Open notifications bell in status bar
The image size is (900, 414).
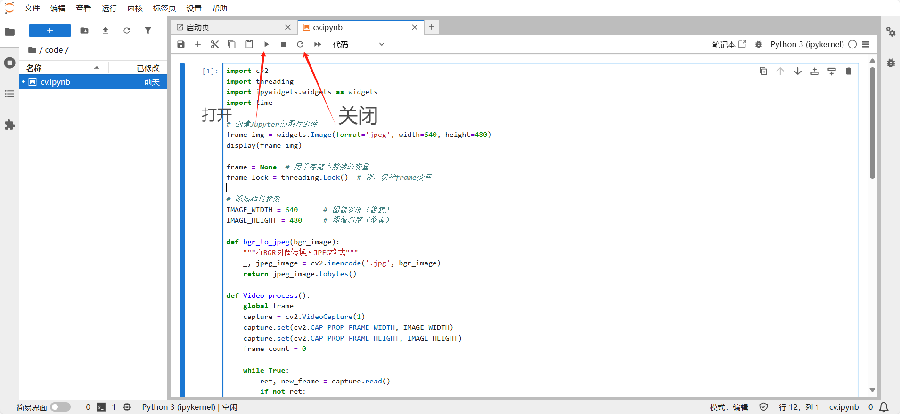(884, 407)
